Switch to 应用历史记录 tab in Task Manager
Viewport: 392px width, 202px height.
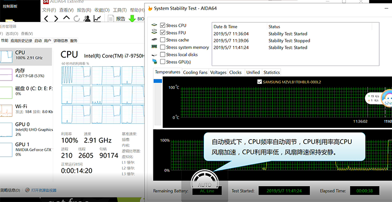point(21,41)
